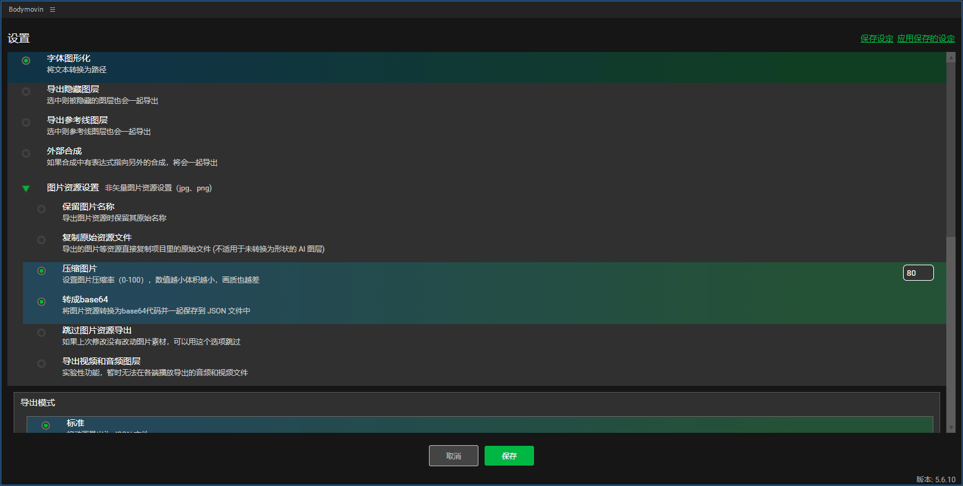963x486 pixels.
Task: Click the 导出隐藏图层 label text
Action: [73, 89]
